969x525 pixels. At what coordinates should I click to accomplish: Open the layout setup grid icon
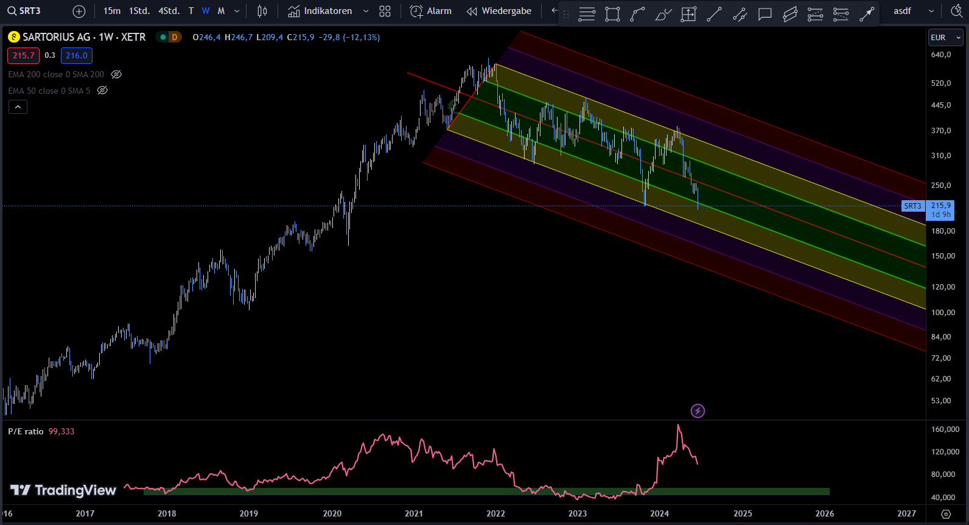pyautogui.click(x=385, y=11)
